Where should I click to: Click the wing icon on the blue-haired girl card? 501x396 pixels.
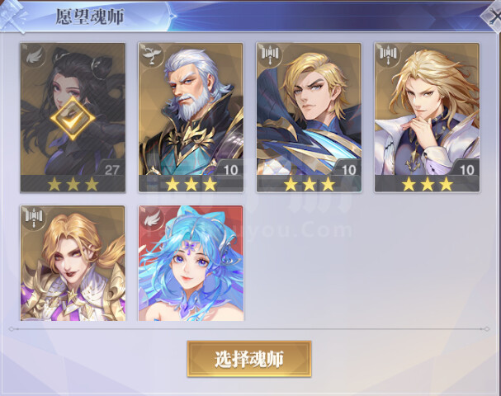pos(151,219)
